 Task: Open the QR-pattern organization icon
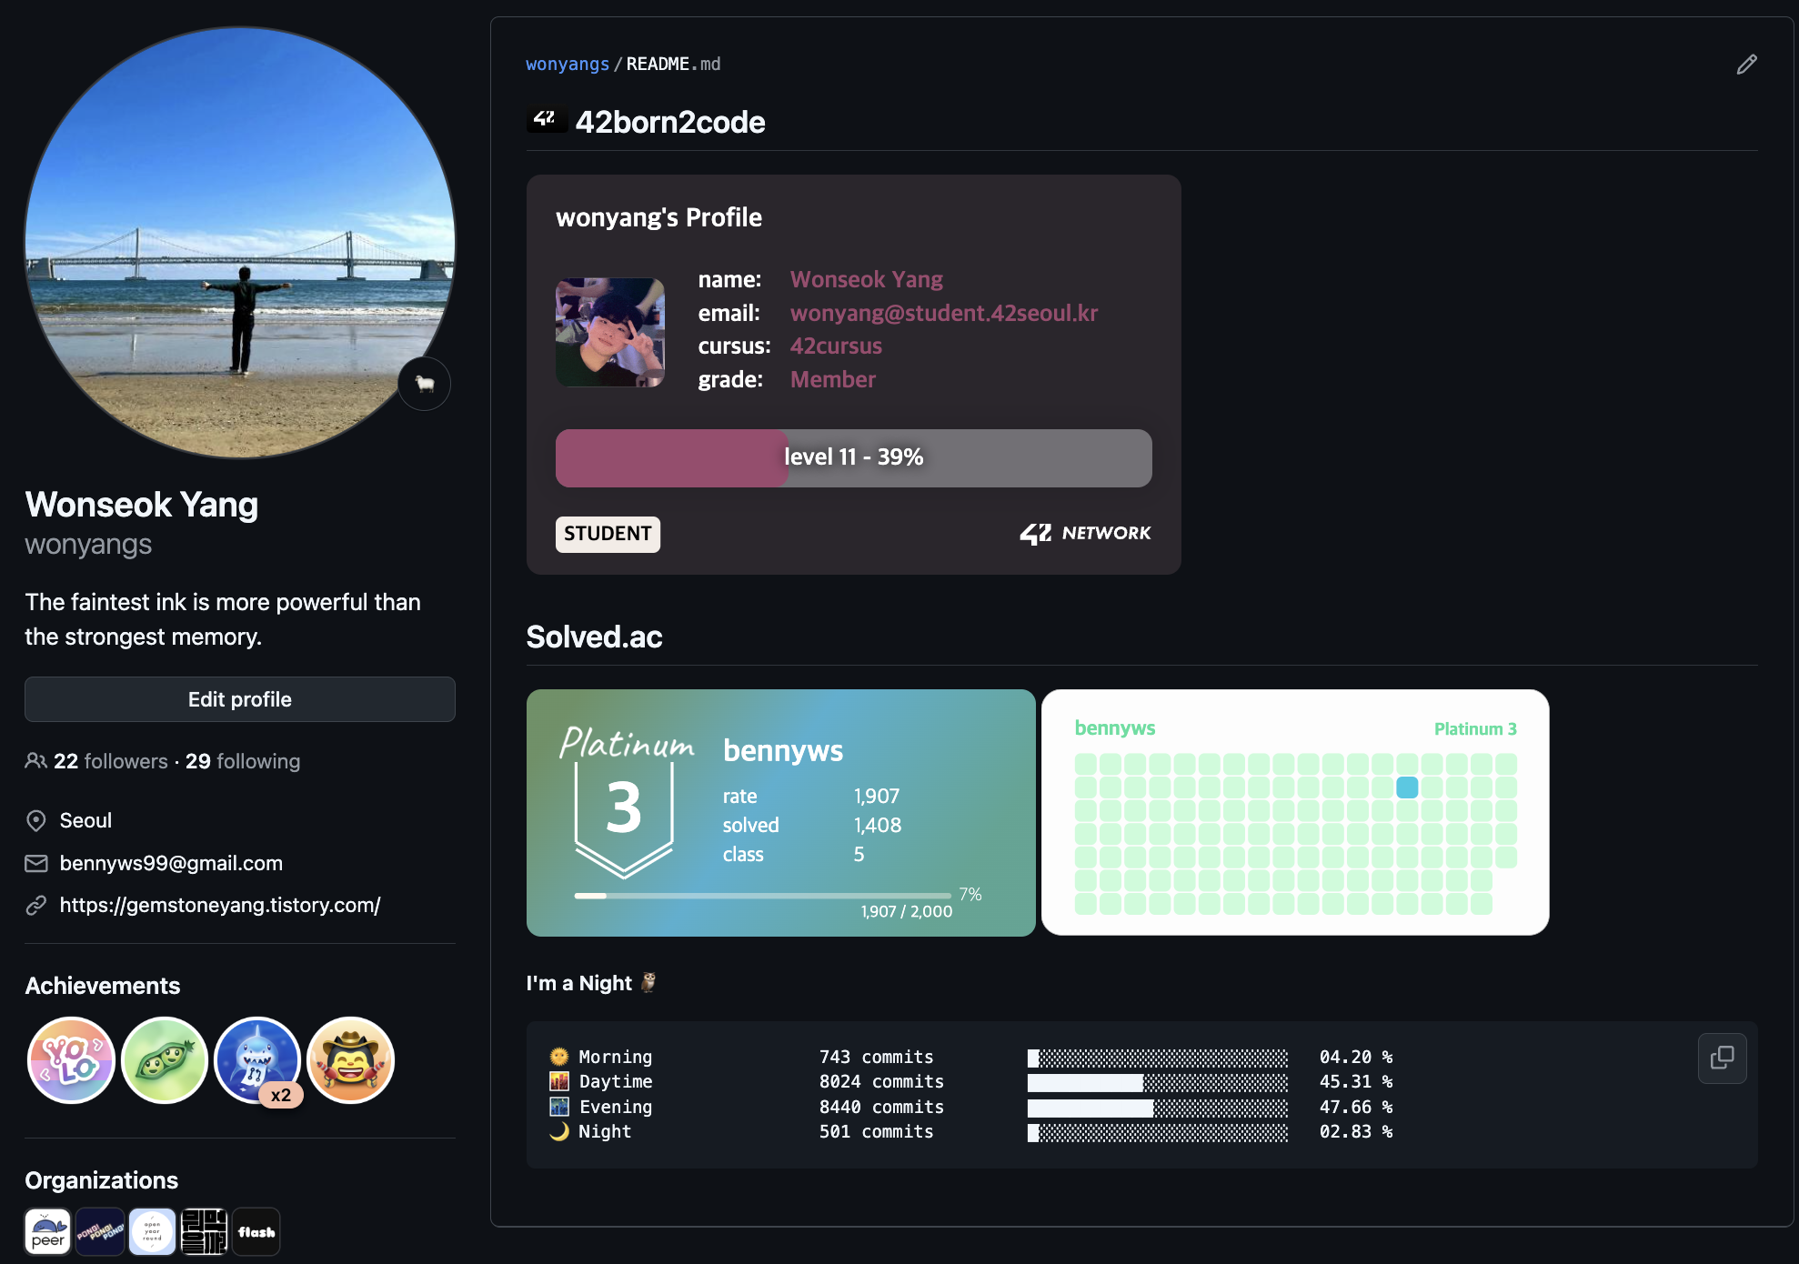click(204, 1232)
